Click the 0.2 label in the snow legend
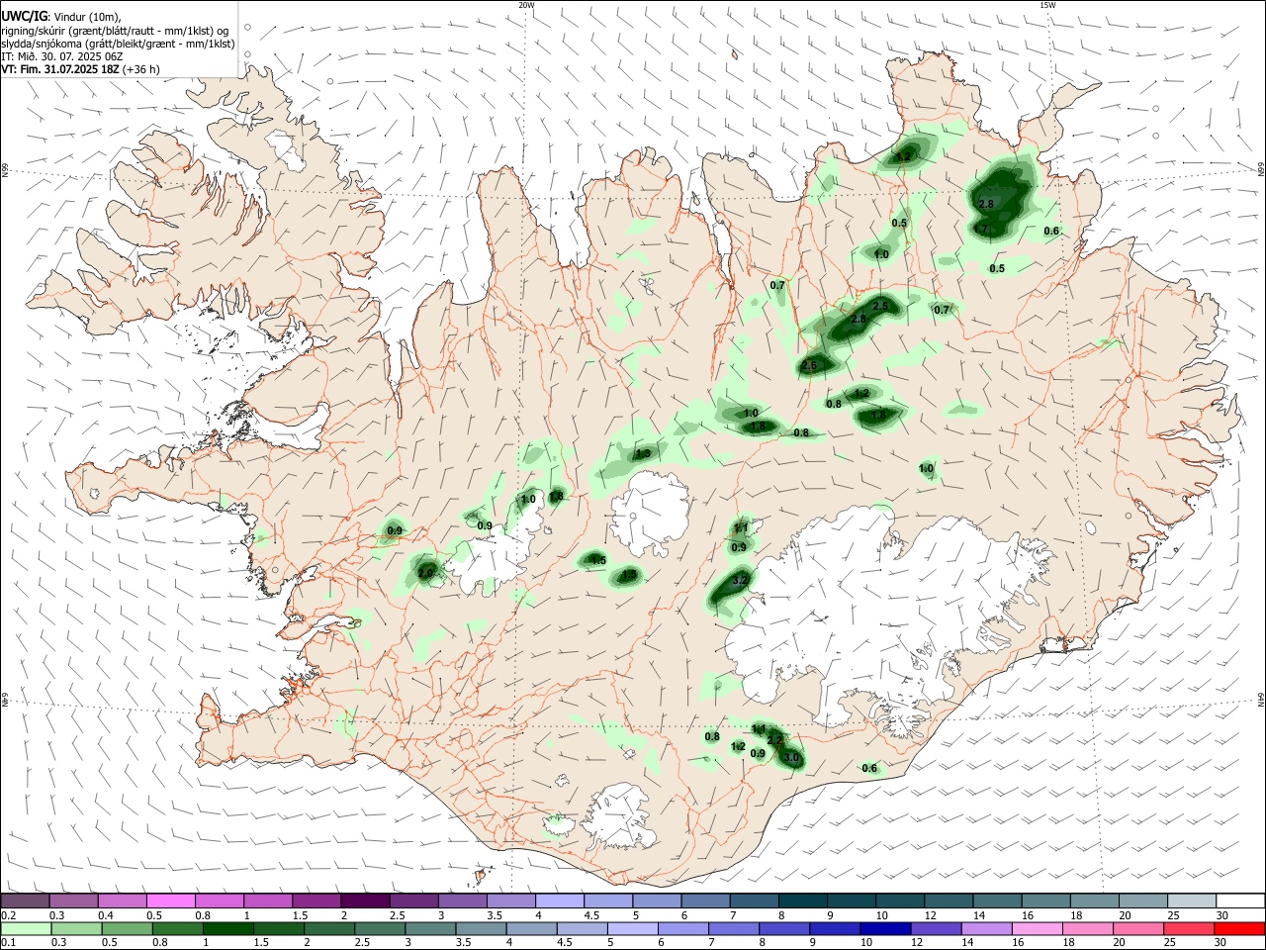This screenshot has height=950, width=1266. [8, 915]
